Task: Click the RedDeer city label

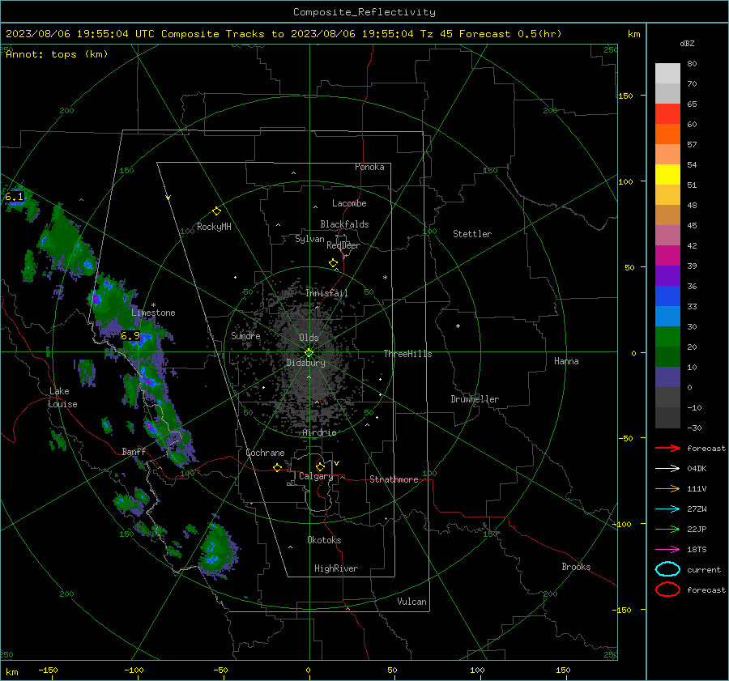Action: pos(343,245)
